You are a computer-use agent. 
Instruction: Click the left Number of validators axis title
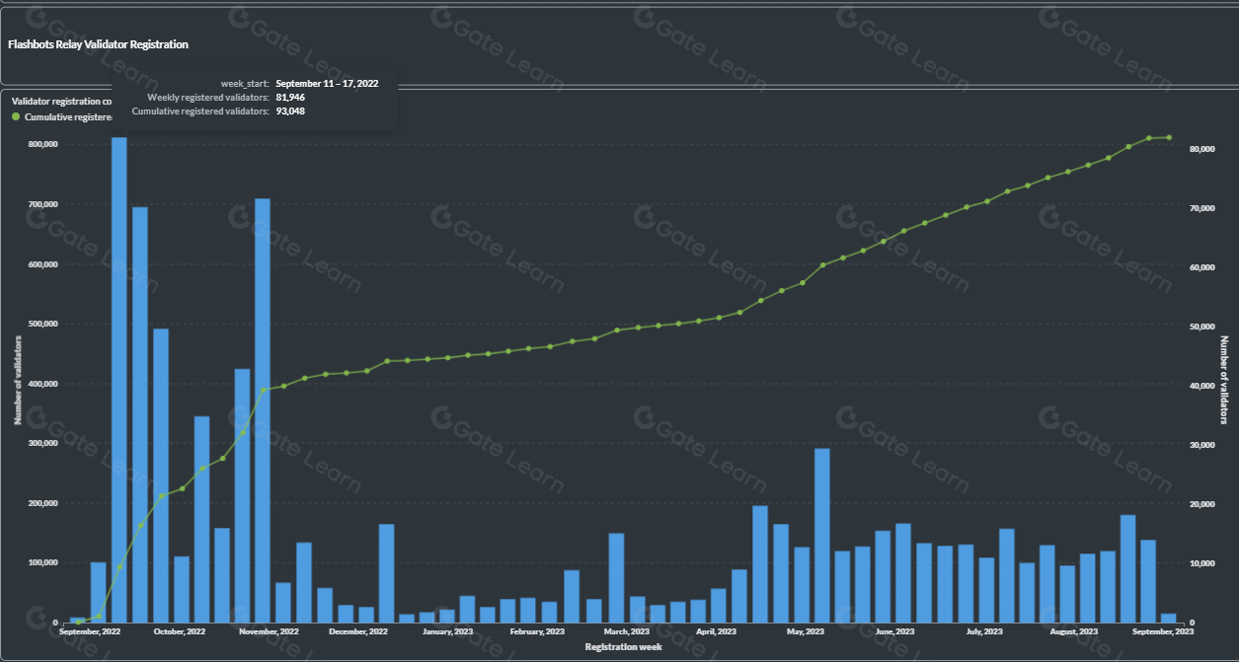18,380
